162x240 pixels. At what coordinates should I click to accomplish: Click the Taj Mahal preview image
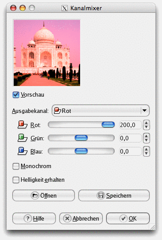pyautogui.click(x=46, y=52)
